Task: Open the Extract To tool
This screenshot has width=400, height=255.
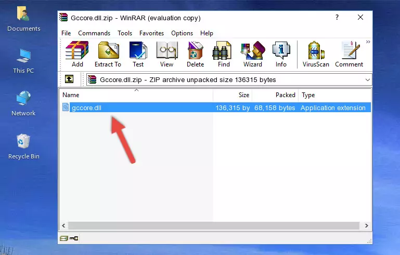Action: (108, 54)
